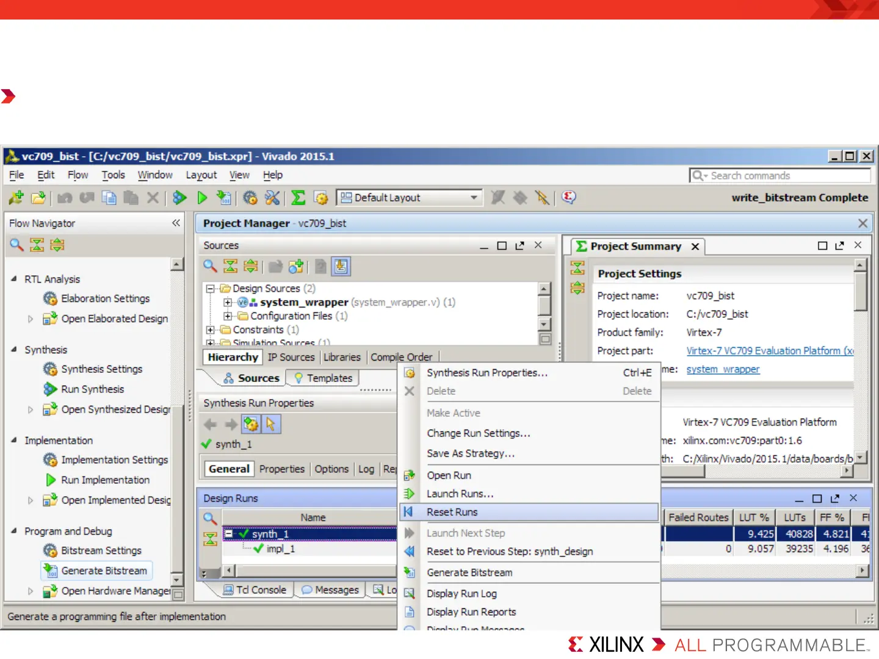Collapse the synth_1 run row
This screenshot has height=659, width=879.
pos(228,534)
